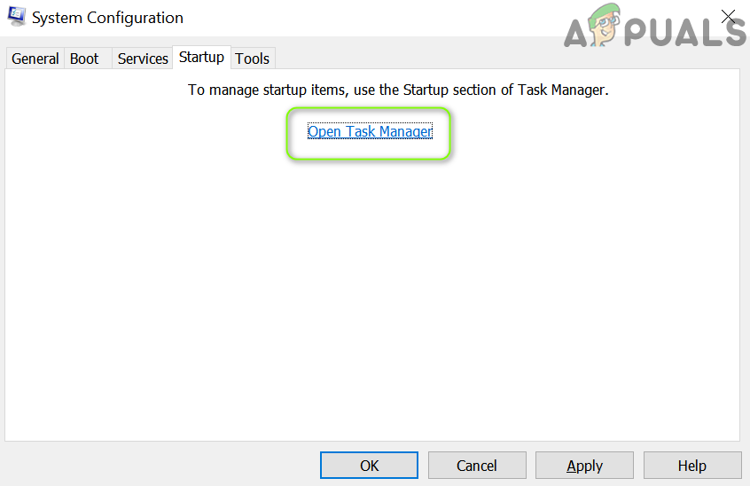
Task: Open the Boot tab
Action: pos(84,59)
